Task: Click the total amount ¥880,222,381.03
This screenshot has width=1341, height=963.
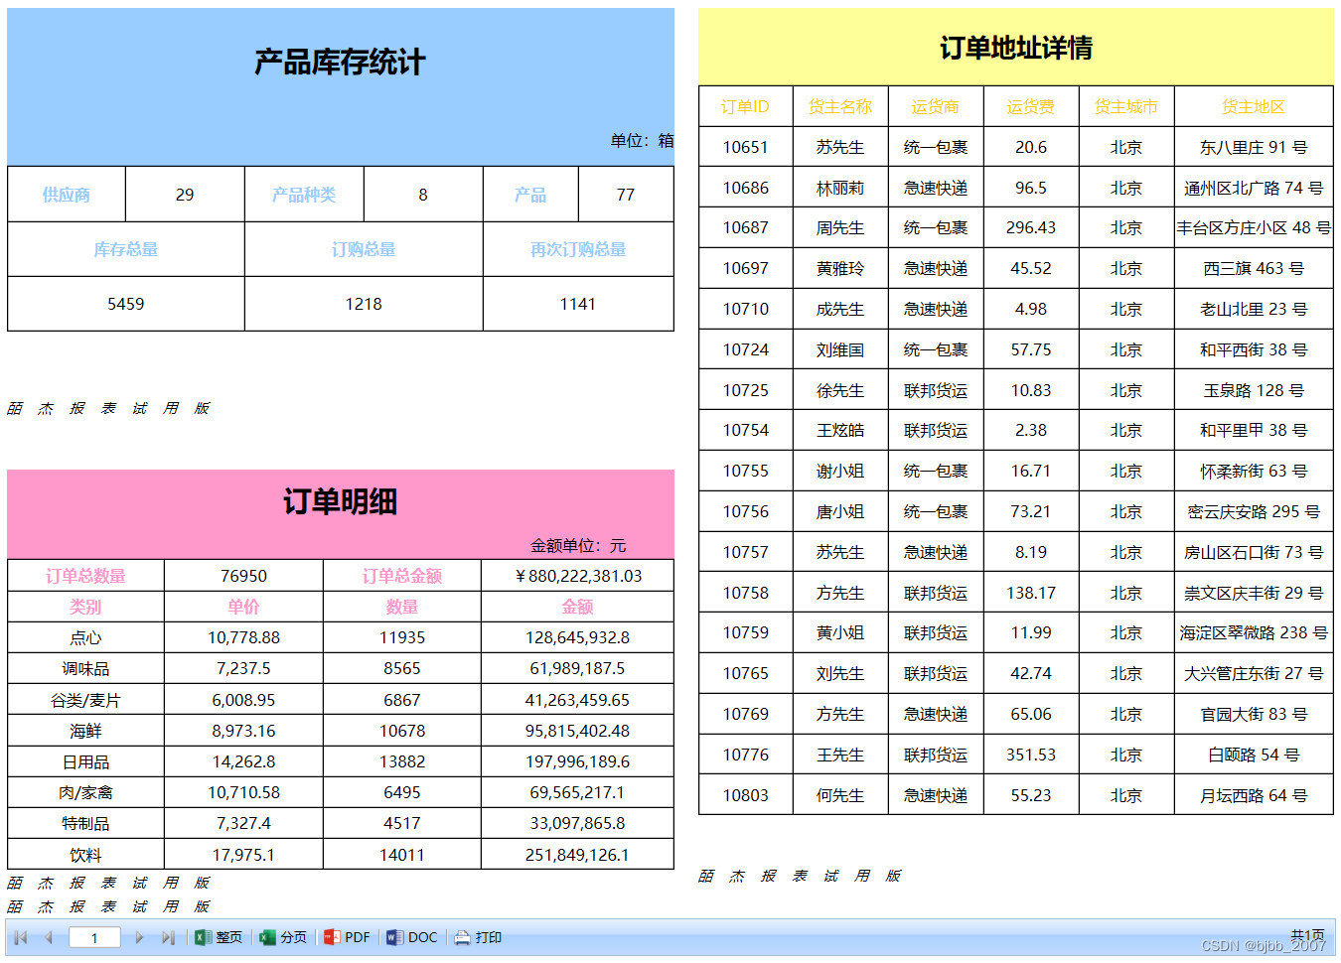Action: [578, 576]
